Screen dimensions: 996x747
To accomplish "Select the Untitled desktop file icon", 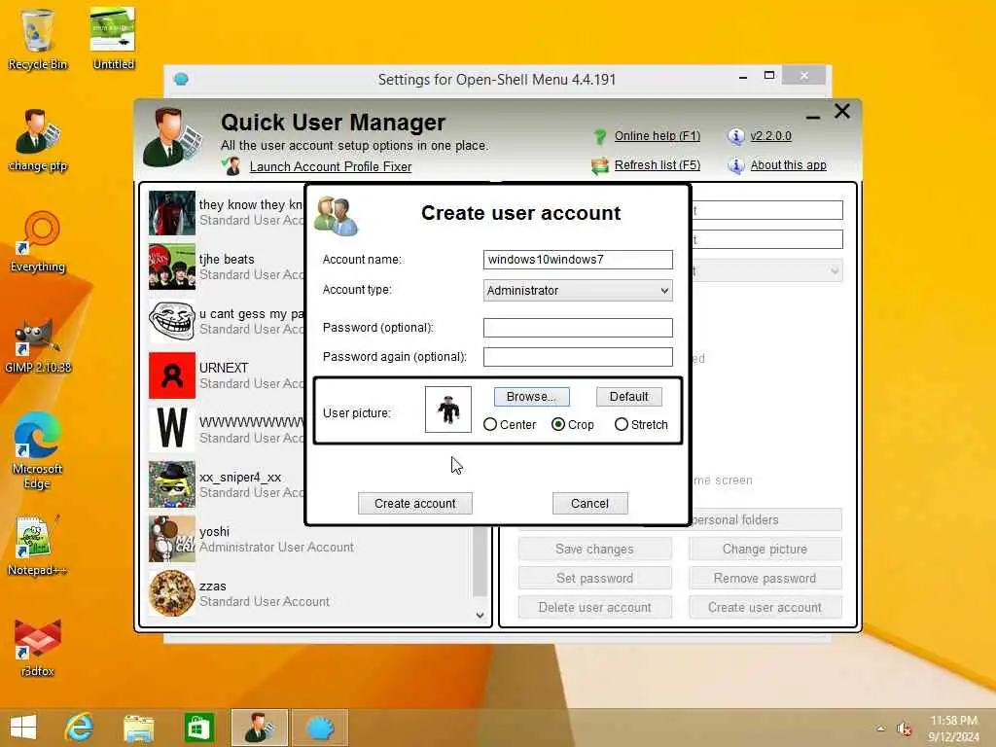I will [113, 38].
